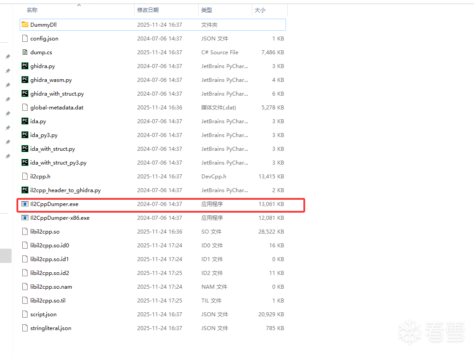474x355 pixels.
Task: Select the file name ida_with_struct_py3.py
Action: 58,163
